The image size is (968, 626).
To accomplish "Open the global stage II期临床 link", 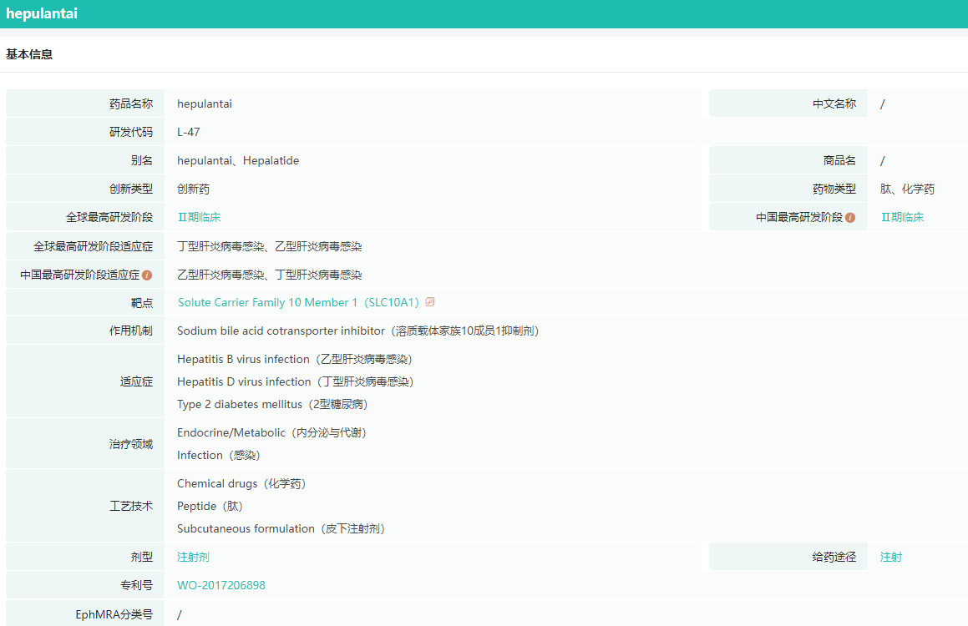I will 199,217.
